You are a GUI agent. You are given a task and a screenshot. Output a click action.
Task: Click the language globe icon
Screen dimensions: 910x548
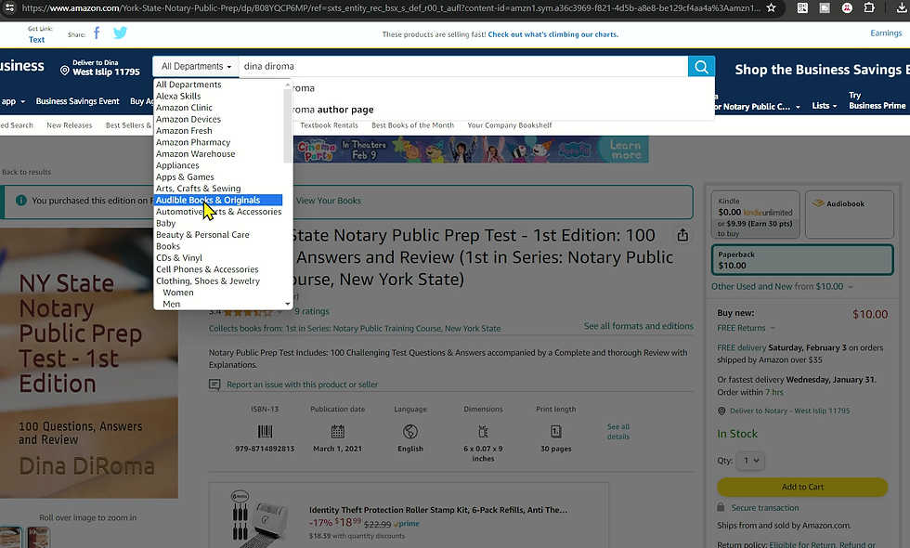[x=410, y=431]
